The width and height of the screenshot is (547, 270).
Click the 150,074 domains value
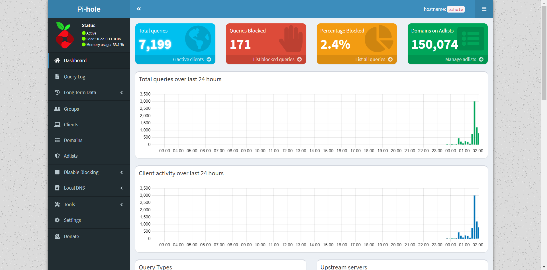tap(435, 44)
